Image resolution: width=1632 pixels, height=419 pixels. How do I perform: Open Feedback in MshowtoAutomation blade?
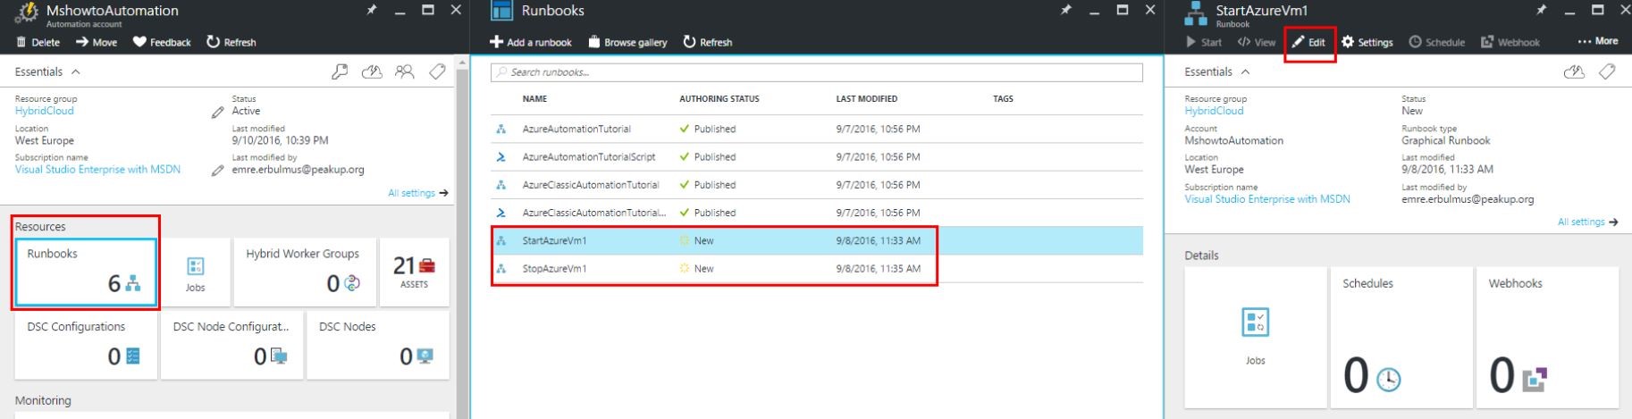pos(162,42)
